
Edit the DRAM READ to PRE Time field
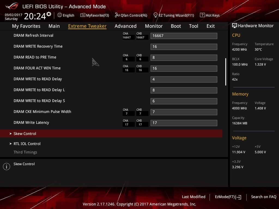[x=184, y=57]
